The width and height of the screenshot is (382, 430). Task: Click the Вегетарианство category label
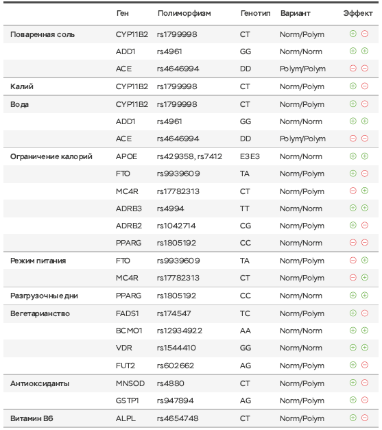pos(40,313)
